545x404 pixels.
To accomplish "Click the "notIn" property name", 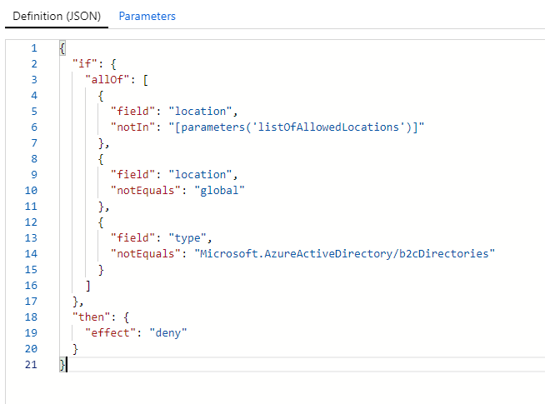I will pyautogui.click(x=132, y=127).
